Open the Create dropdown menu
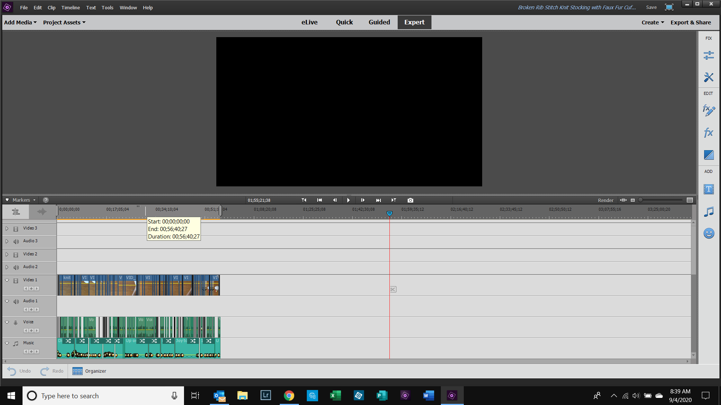The image size is (721, 405). coord(652,22)
